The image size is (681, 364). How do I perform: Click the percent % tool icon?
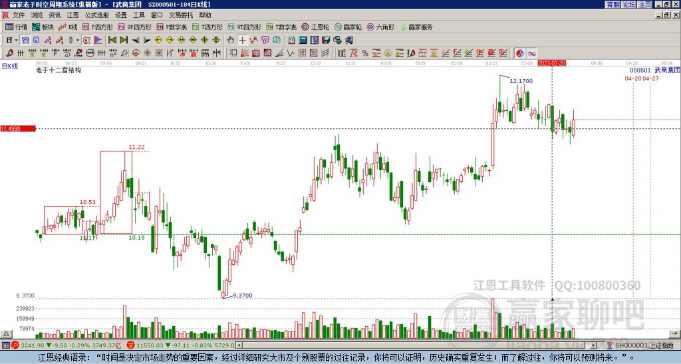365,53
